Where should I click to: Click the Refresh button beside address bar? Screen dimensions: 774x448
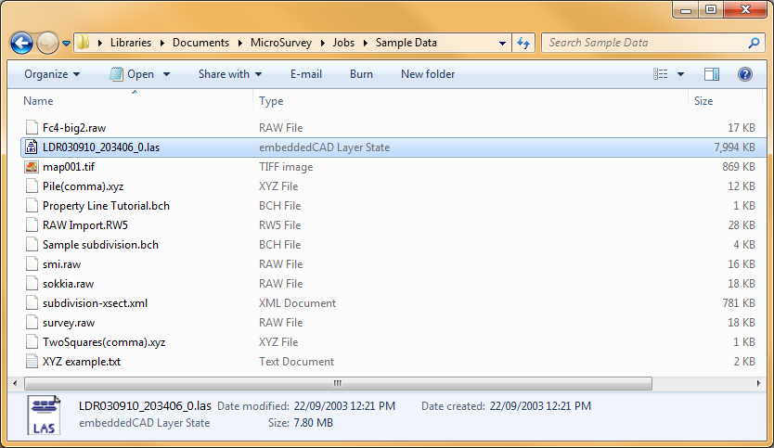point(523,43)
